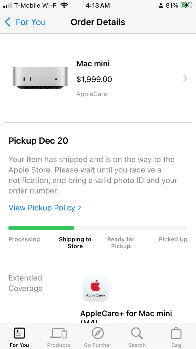Tap the Search magnifier icon
The height and width of the screenshot is (349, 196).
(137, 334)
